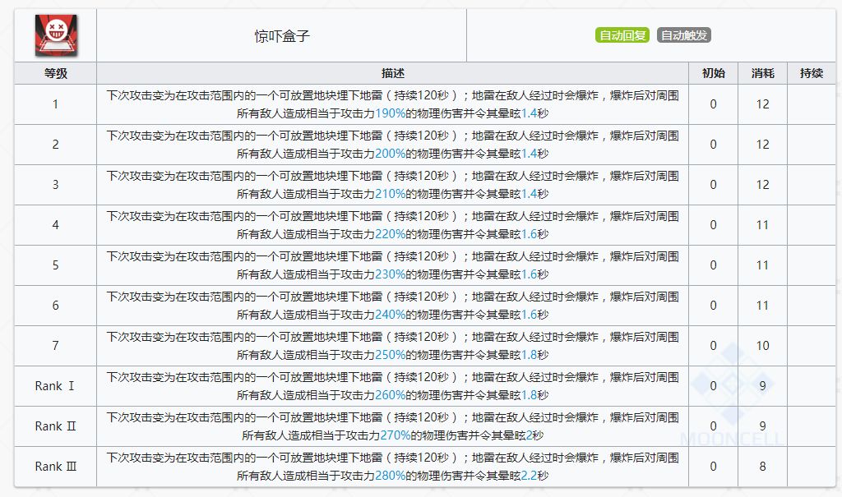The width and height of the screenshot is (842, 497).
Task: Select level cell 3
Action: (55, 185)
